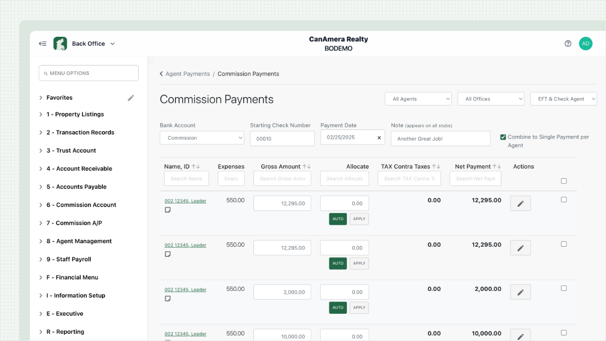The width and height of the screenshot is (606, 341).
Task: Open the Commission bank account dropdown
Action: pyautogui.click(x=202, y=138)
